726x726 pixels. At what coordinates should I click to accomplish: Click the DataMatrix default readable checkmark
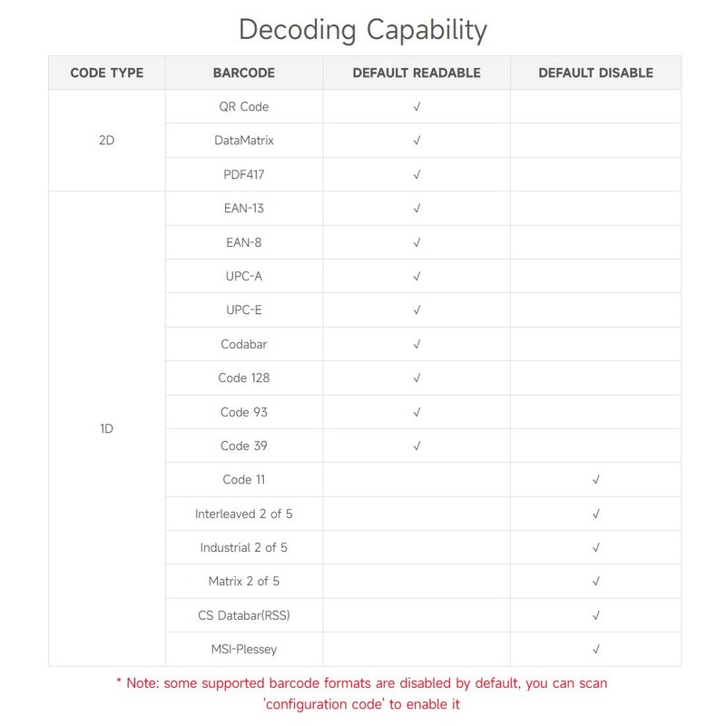click(x=417, y=141)
